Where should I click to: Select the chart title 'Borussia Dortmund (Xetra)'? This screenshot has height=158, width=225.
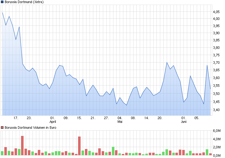[x=24, y=2]
